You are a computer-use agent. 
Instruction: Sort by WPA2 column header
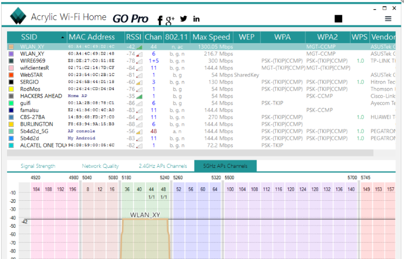coord(328,37)
